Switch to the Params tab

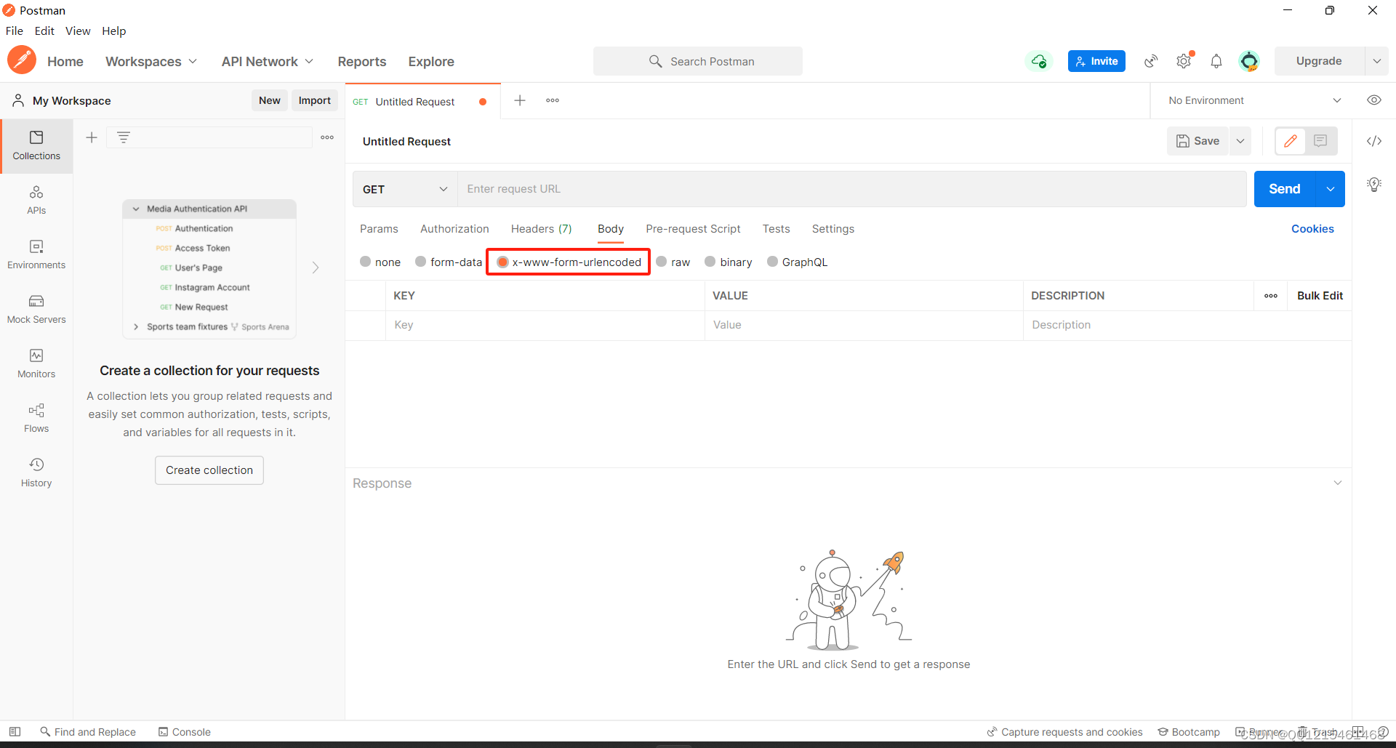coord(379,229)
